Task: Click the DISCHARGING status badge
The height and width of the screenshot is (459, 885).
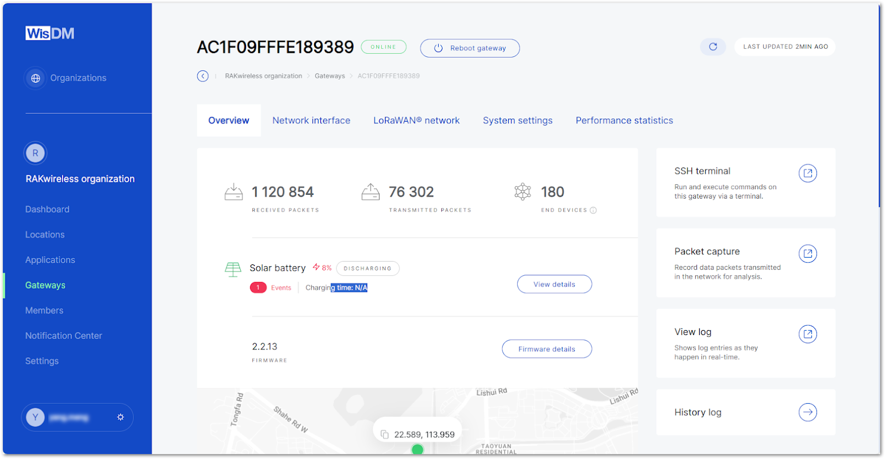Action: point(368,268)
